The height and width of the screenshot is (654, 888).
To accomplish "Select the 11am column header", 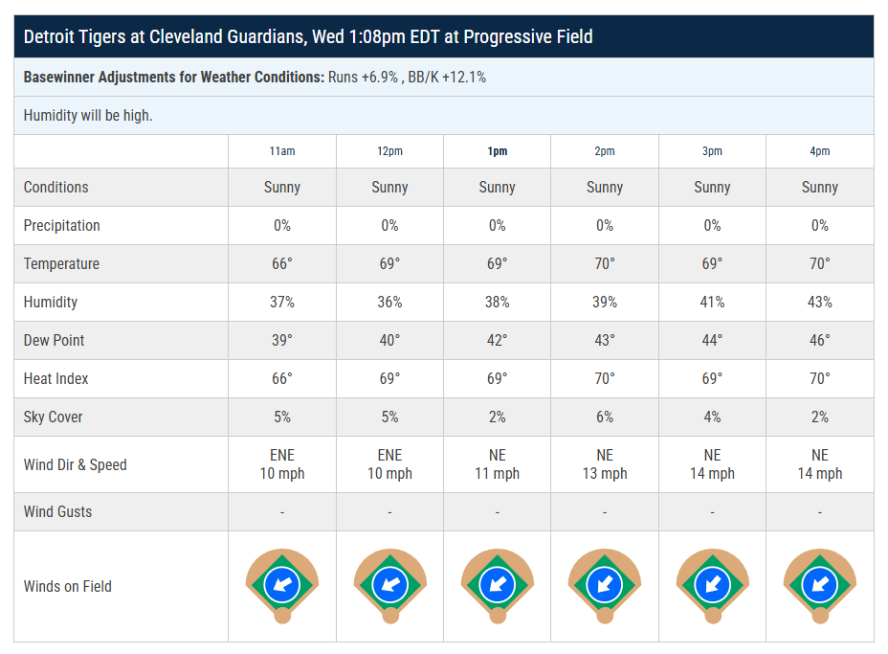I will (x=282, y=151).
